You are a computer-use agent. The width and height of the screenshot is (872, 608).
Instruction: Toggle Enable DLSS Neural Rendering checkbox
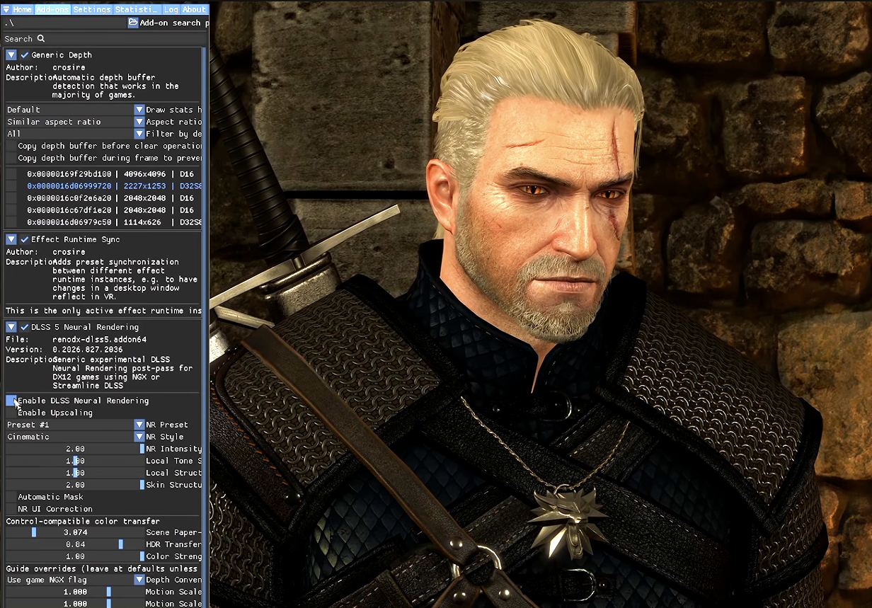[x=11, y=401]
